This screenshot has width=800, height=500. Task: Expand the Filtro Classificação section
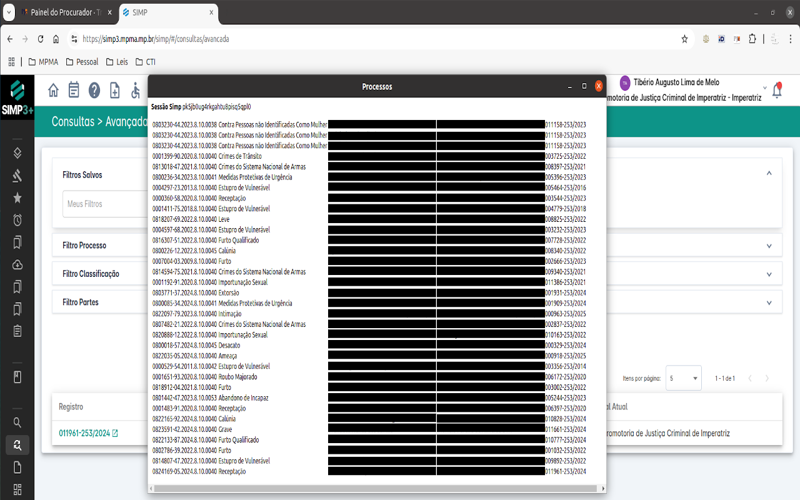coord(769,274)
